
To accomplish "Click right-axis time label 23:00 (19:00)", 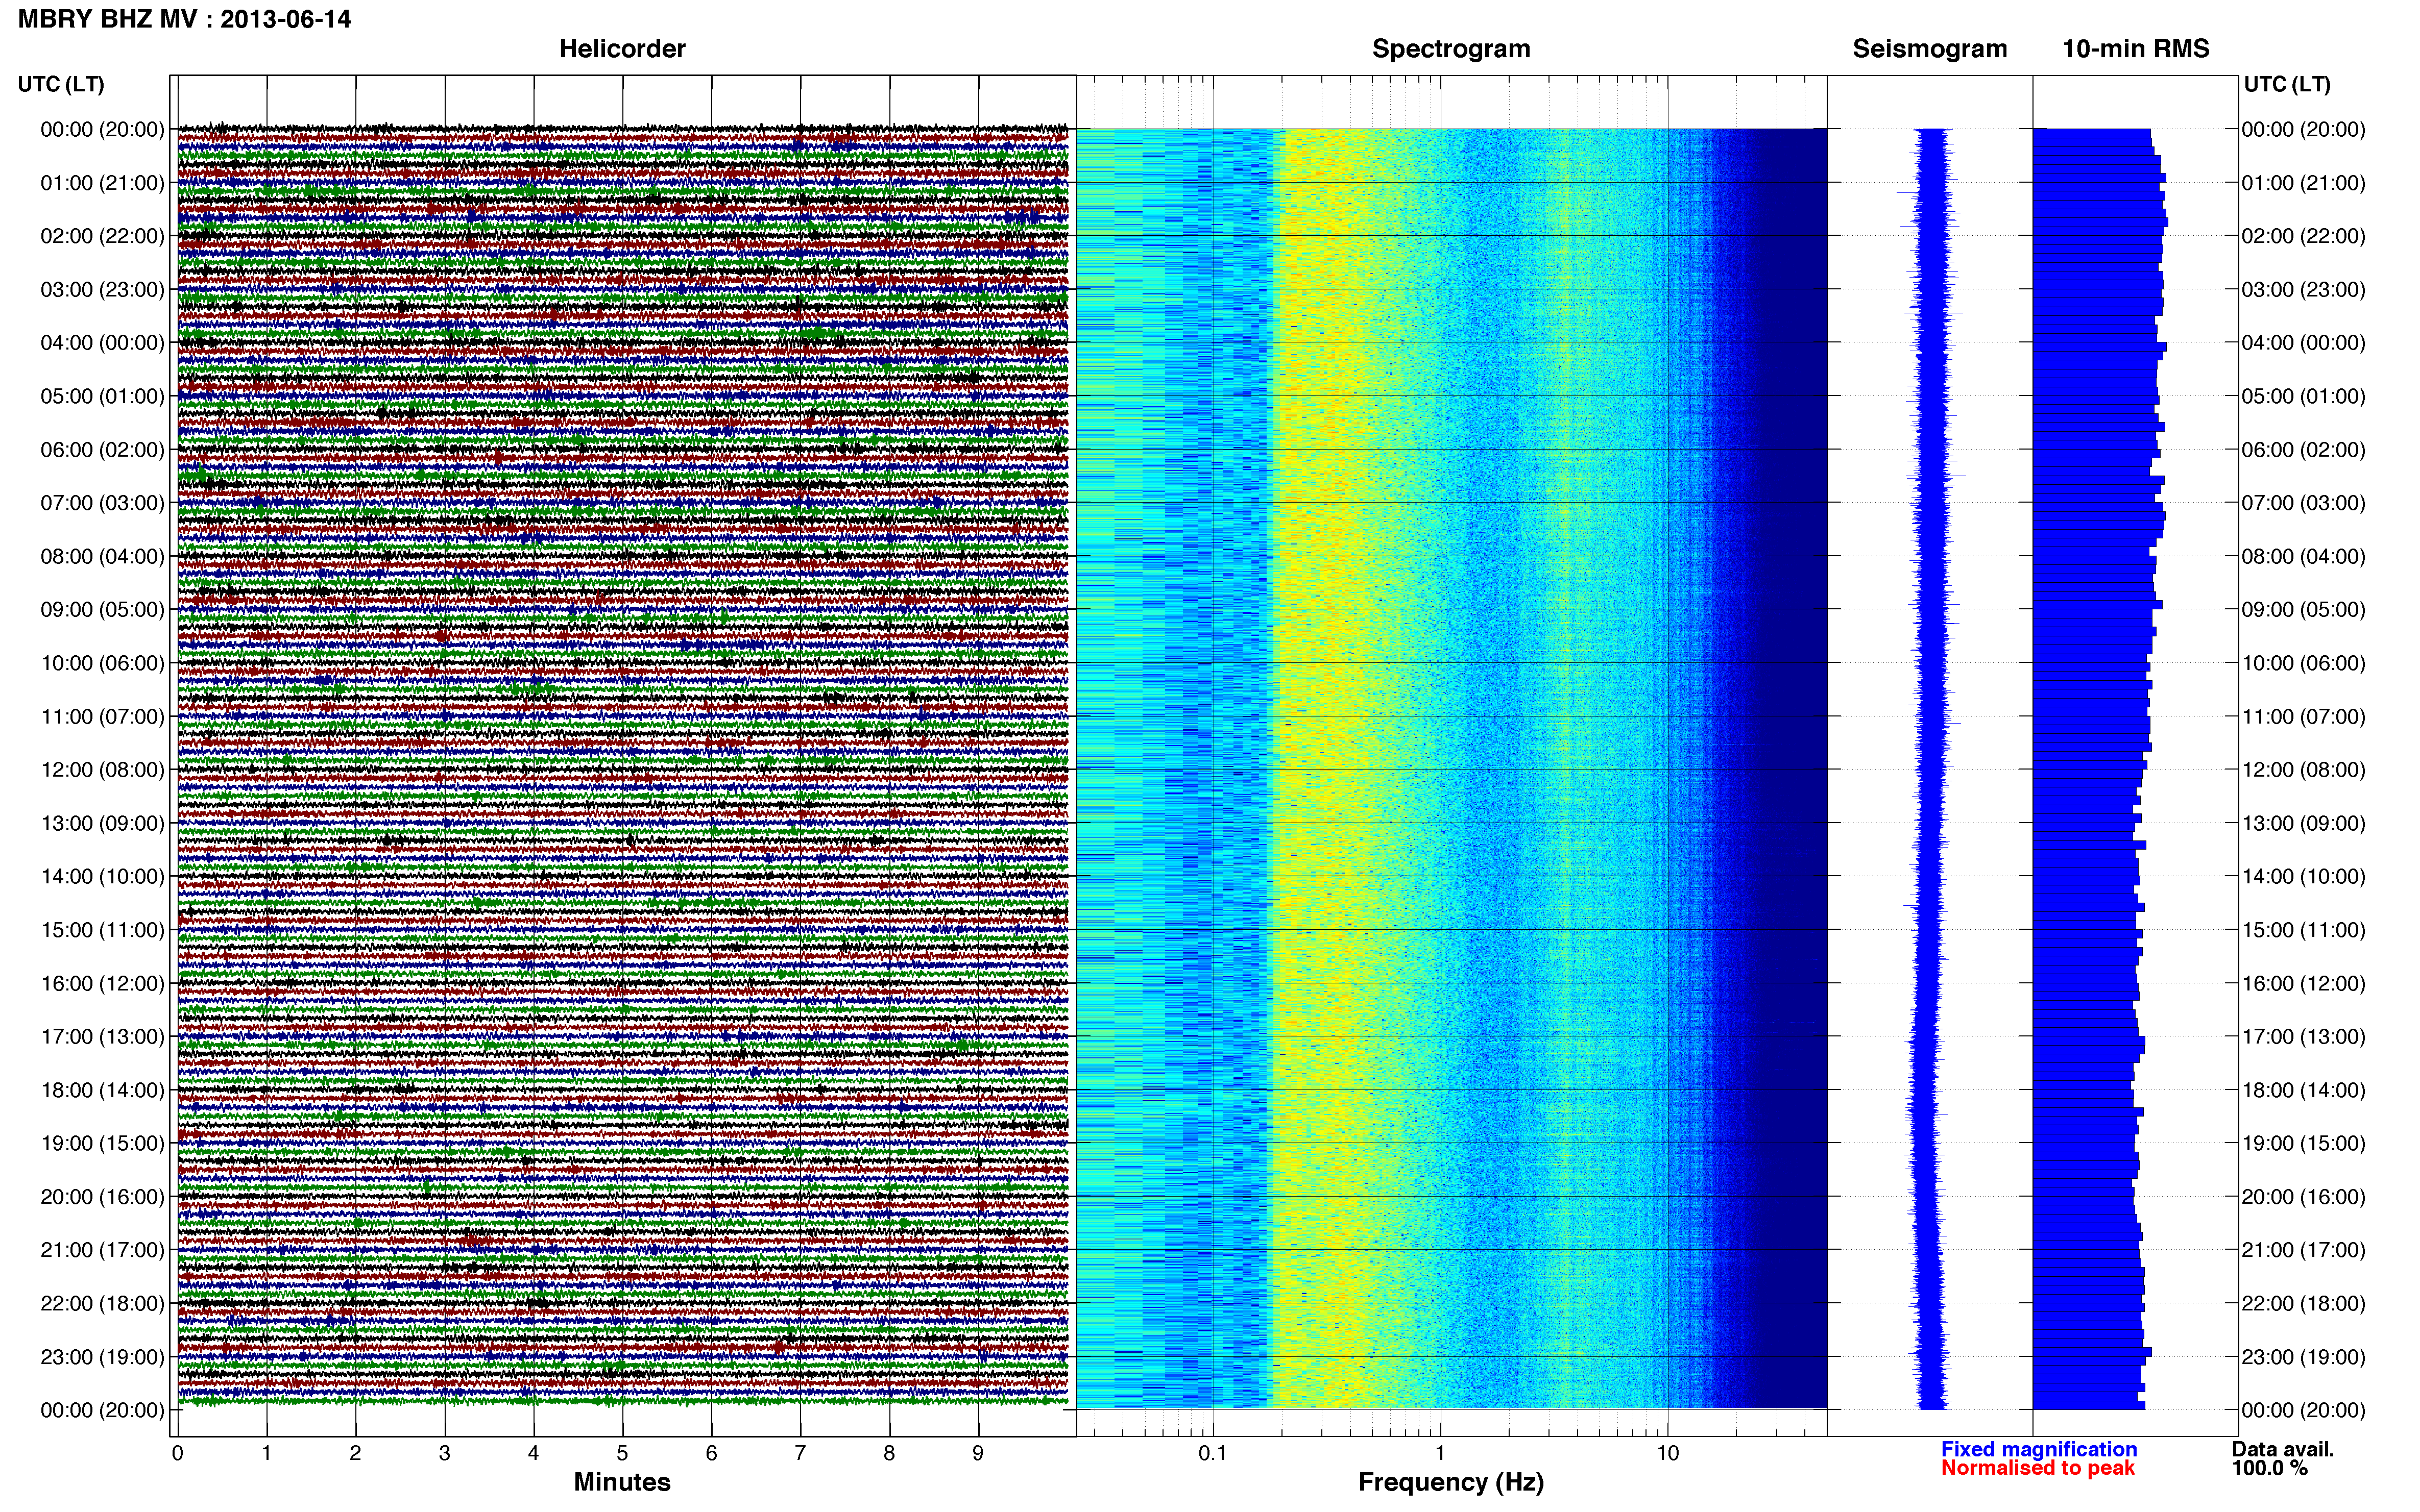I will [x=2303, y=1357].
